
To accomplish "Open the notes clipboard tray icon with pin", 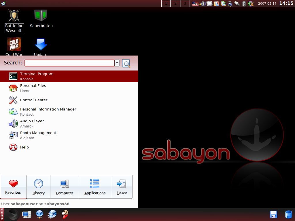I will 216,3.
